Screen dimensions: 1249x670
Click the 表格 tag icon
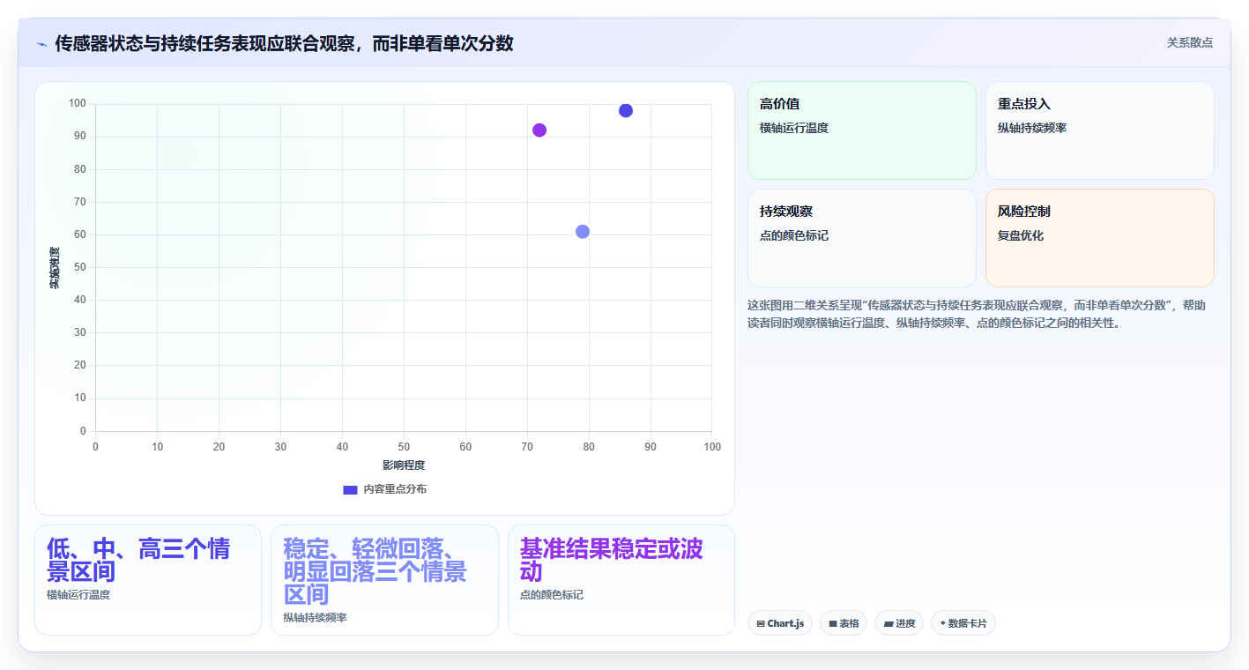click(x=833, y=623)
